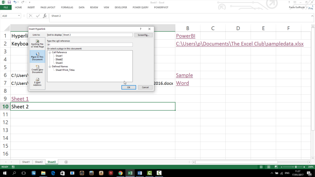
Task: Open Microsoft Edge from taskbar
Action: (53, 173)
